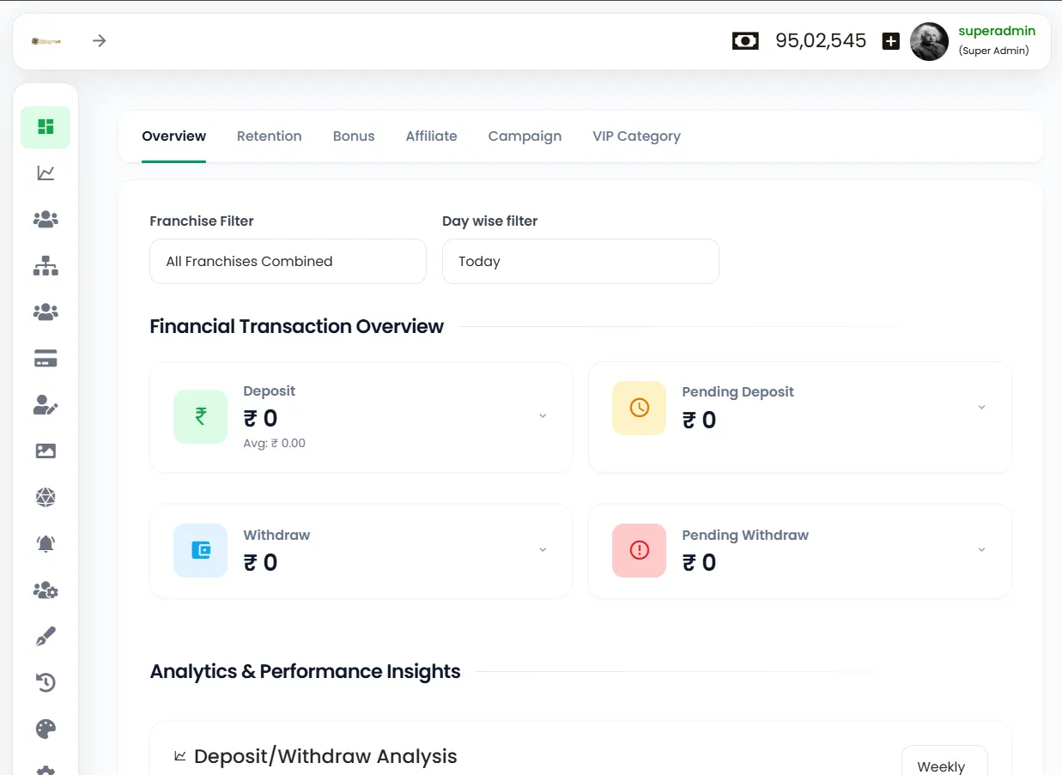Viewport: 1062px width, 775px height.
Task: Click the user edit icon in sidebar
Action: tap(46, 406)
